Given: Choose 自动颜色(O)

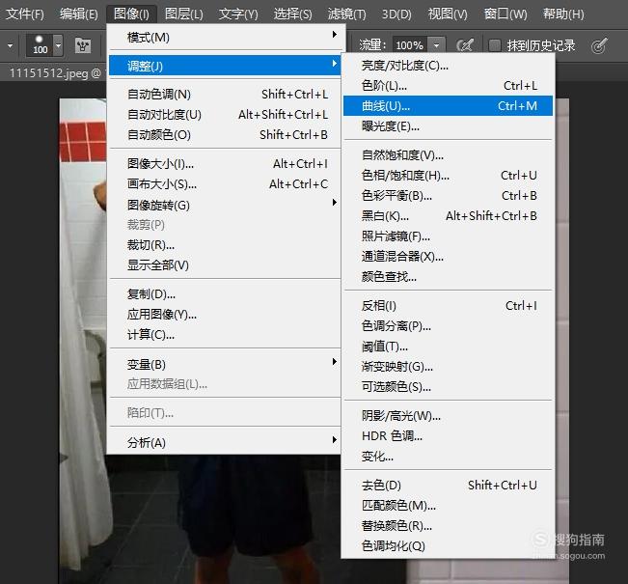Looking at the screenshot, I should coord(225,135).
